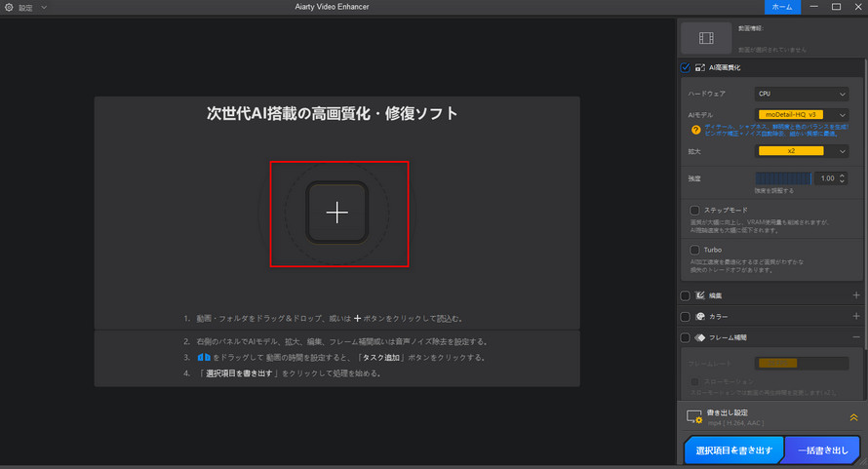This screenshot has width=868, height=469.
Task: Minimize the Aiarty Video Enhancer window
Action: [813, 7]
